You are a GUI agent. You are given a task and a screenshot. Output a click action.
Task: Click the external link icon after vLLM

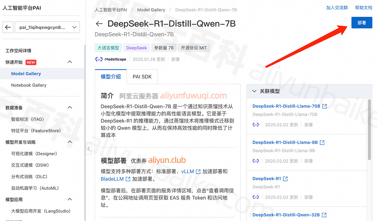198,171
